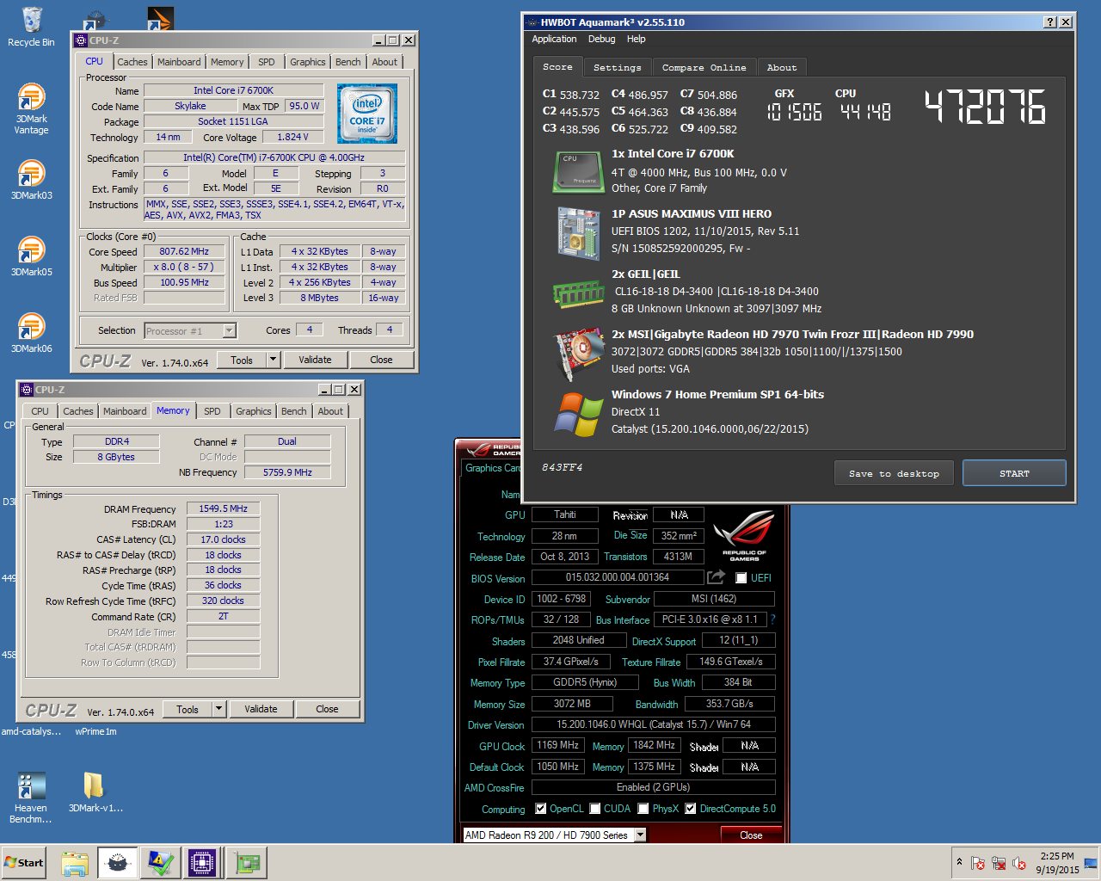Open Windows Explorer from the taskbar
The width and height of the screenshot is (1101, 881).
pyautogui.click(x=76, y=863)
